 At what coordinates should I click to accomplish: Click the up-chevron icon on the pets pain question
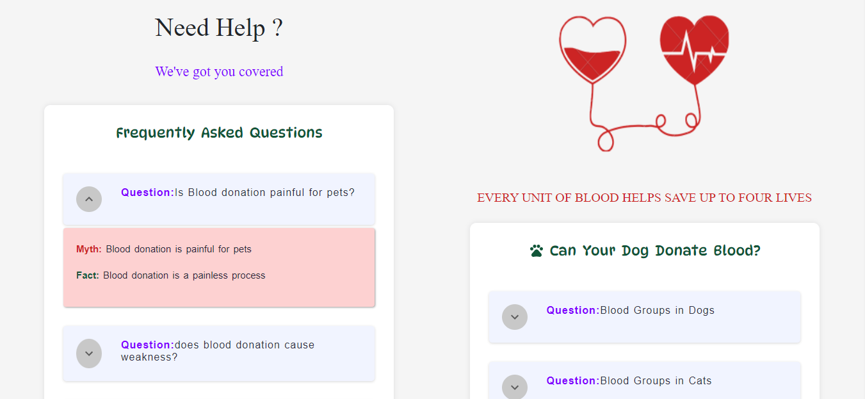coord(89,199)
